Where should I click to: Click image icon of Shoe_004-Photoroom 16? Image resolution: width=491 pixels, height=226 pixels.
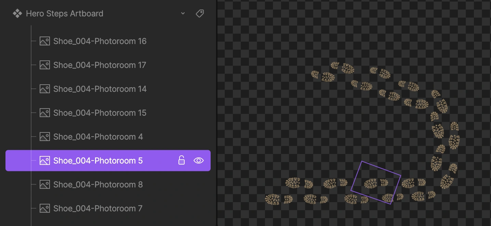[45, 41]
